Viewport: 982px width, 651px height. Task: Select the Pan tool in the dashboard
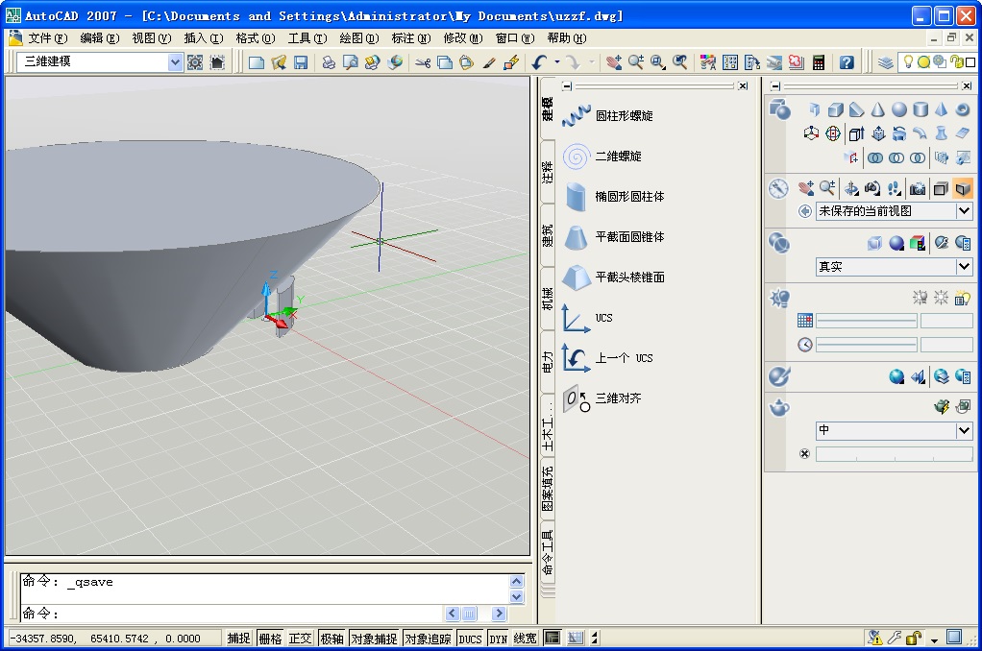pyautogui.click(x=805, y=188)
